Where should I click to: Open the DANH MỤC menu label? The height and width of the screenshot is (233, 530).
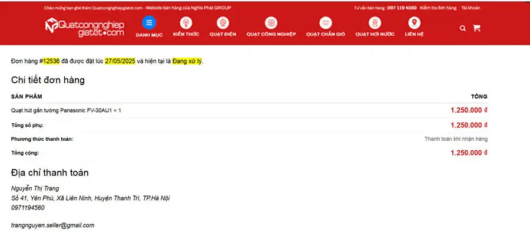coord(149,35)
